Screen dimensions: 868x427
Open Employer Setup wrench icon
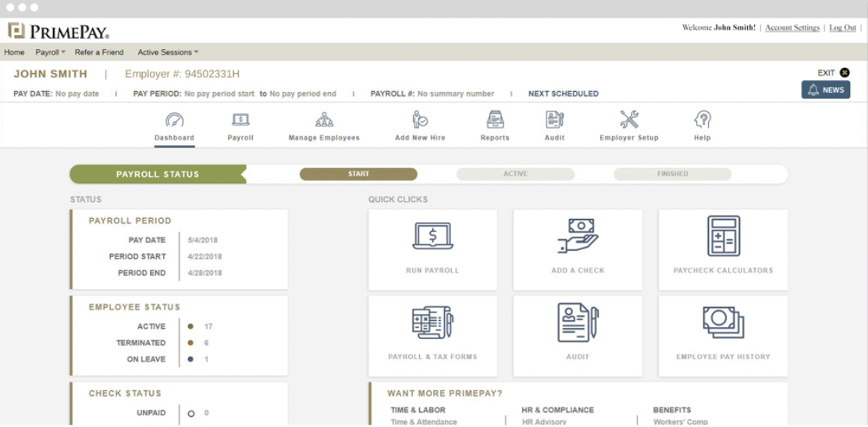[629, 119]
